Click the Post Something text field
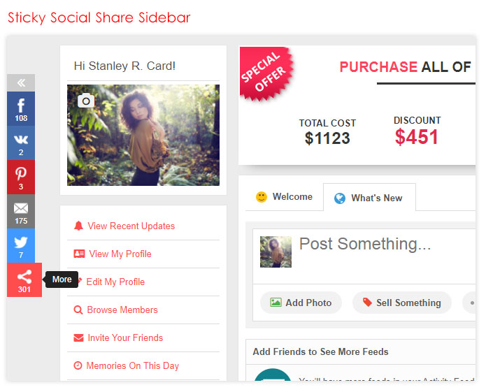The image size is (486, 392). pyautogui.click(x=378, y=244)
